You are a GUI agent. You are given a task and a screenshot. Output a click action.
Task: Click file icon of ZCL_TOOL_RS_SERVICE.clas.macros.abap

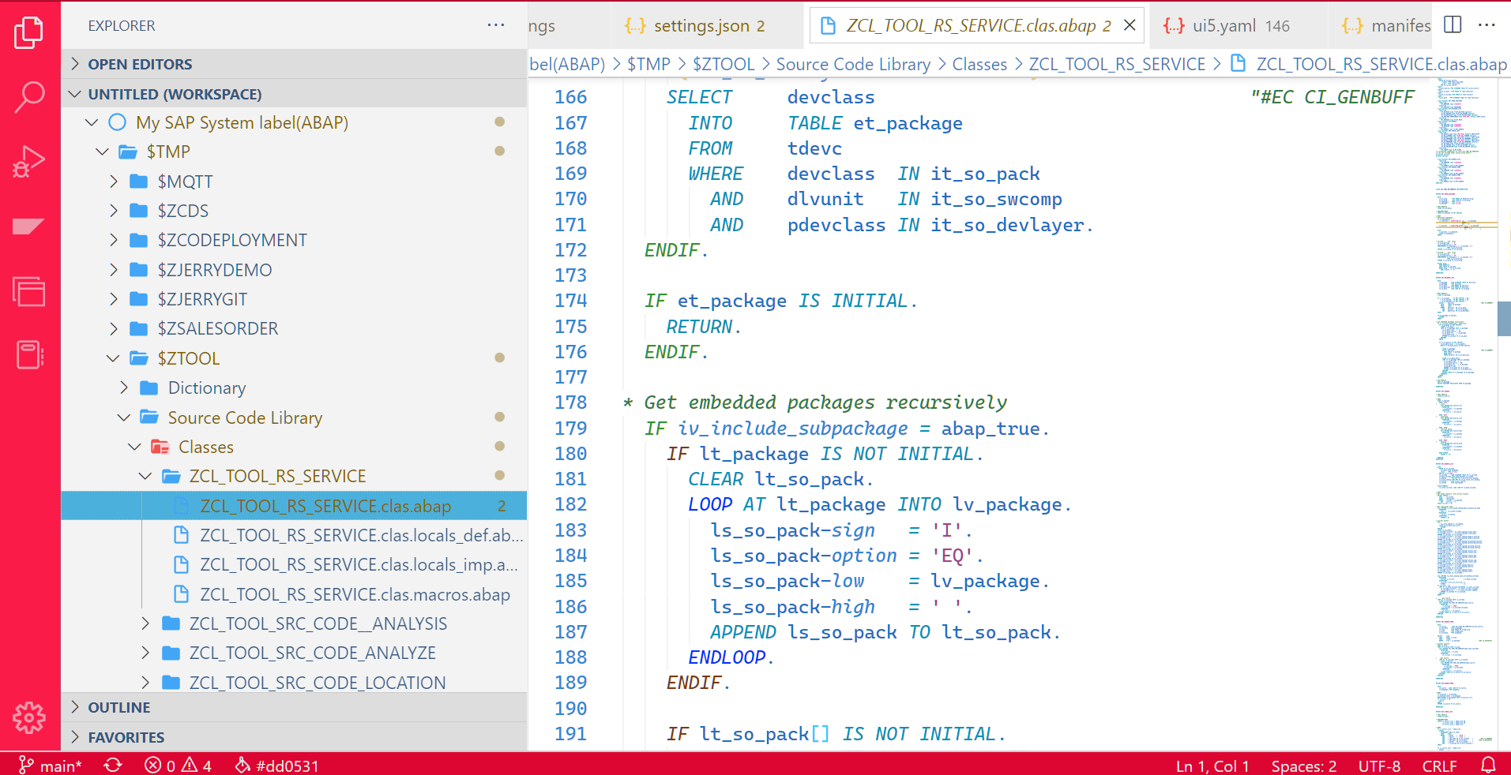[181, 594]
